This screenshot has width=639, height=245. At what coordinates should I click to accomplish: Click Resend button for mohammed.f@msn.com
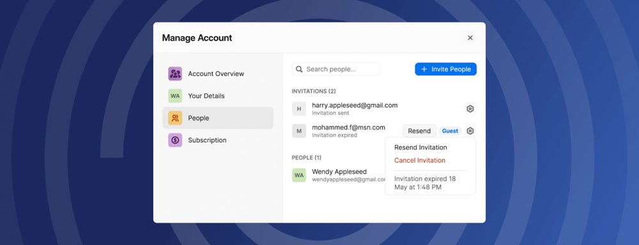click(419, 131)
